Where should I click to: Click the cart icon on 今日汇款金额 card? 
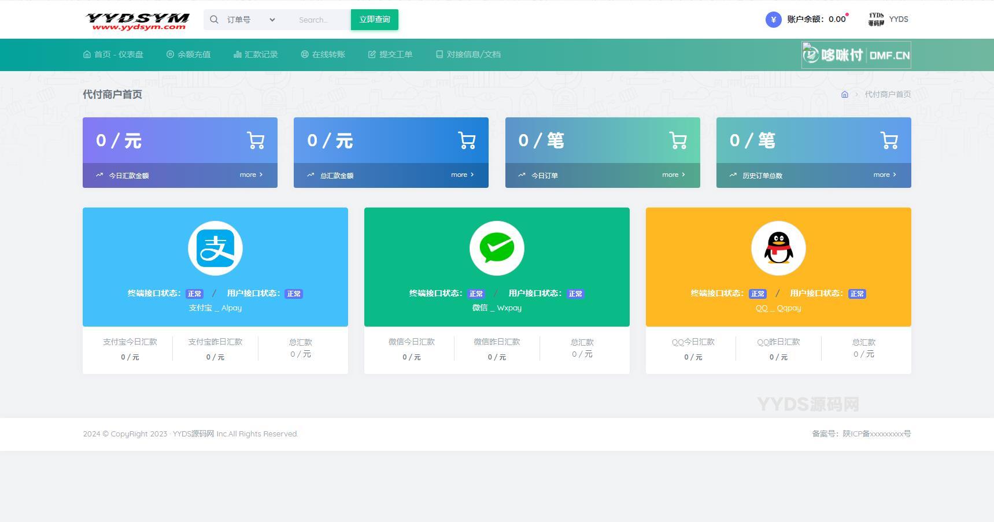tap(256, 140)
